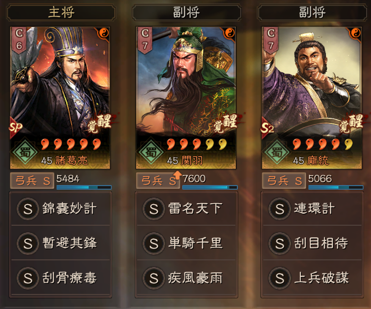Click the S2 badge on 龐統's card
Screen dimensions: 371x309
click(267, 128)
